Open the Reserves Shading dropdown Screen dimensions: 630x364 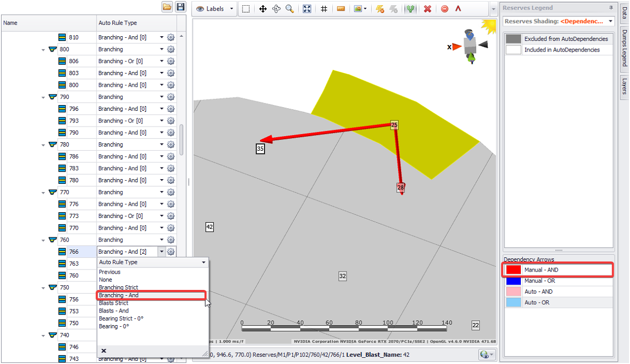[x=611, y=22]
